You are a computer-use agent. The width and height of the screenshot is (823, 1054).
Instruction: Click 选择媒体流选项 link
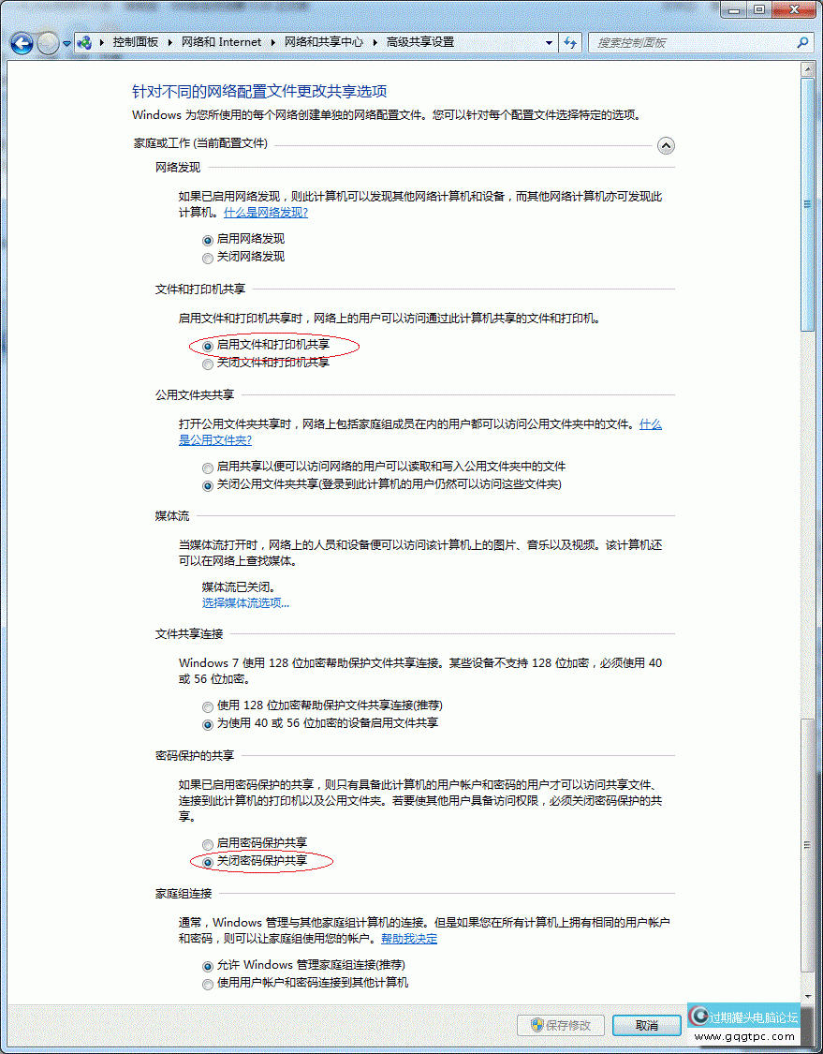click(245, 602)
